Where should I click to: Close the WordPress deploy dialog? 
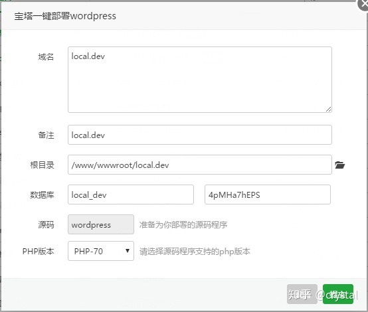[363, 5]
